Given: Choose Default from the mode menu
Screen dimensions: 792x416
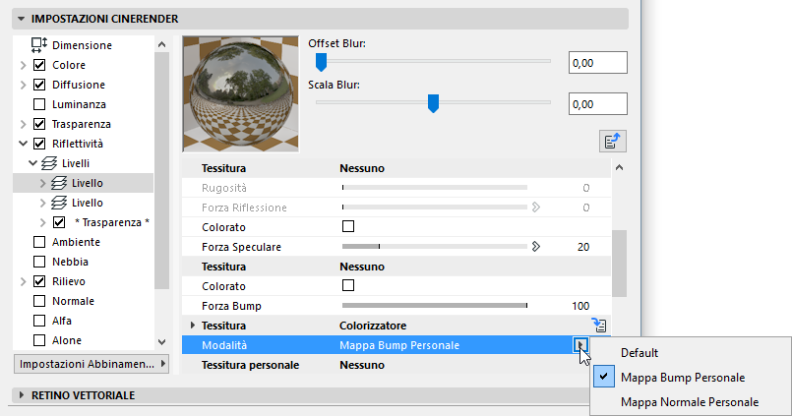Looking at the screenshot, I should pyautogui.click(x=640, y=352).
